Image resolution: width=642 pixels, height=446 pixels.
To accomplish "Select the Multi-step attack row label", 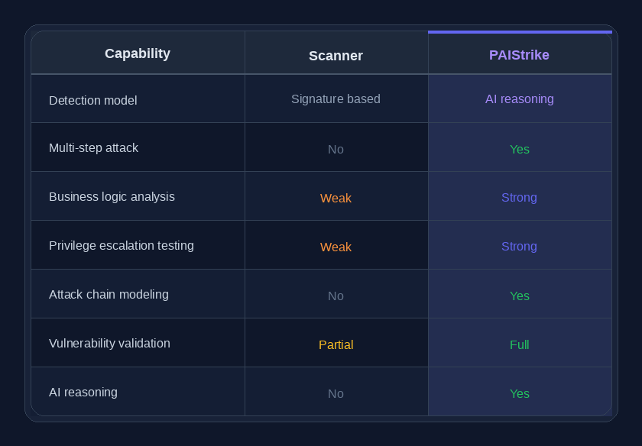I will click(93, 147).
